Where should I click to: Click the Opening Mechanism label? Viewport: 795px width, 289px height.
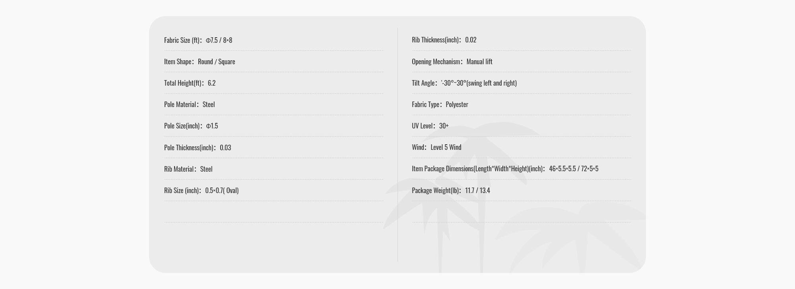(x=437, y=61)
